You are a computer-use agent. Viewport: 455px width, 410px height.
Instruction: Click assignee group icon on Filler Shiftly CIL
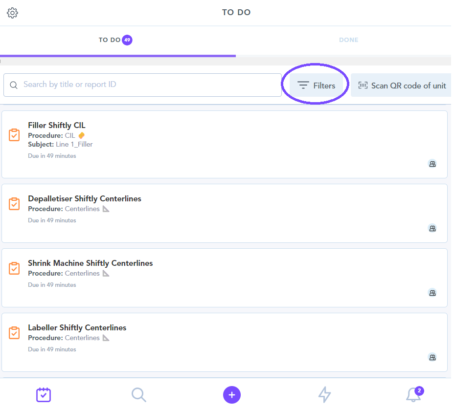click(x=432, y=164)
